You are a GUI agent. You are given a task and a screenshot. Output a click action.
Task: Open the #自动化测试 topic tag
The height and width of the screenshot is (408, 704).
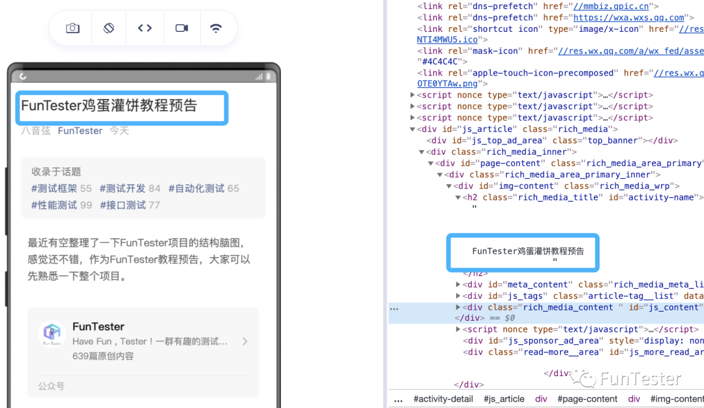click(x=196, y=188)
